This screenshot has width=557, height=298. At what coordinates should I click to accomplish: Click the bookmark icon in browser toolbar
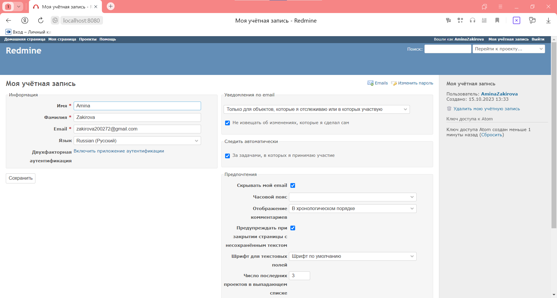click(497, 20)
